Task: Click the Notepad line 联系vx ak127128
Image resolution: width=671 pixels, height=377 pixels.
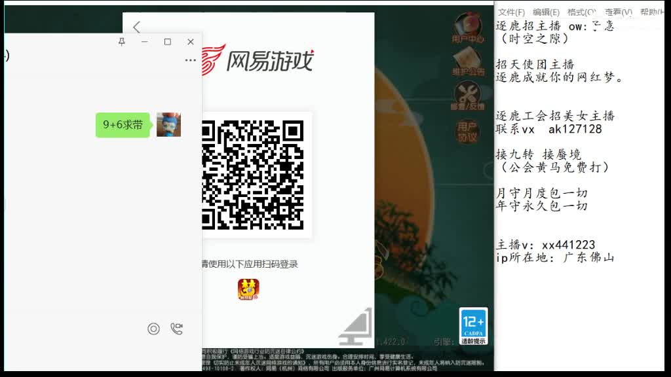Action: pyautogui.click(x=548, y=129)
